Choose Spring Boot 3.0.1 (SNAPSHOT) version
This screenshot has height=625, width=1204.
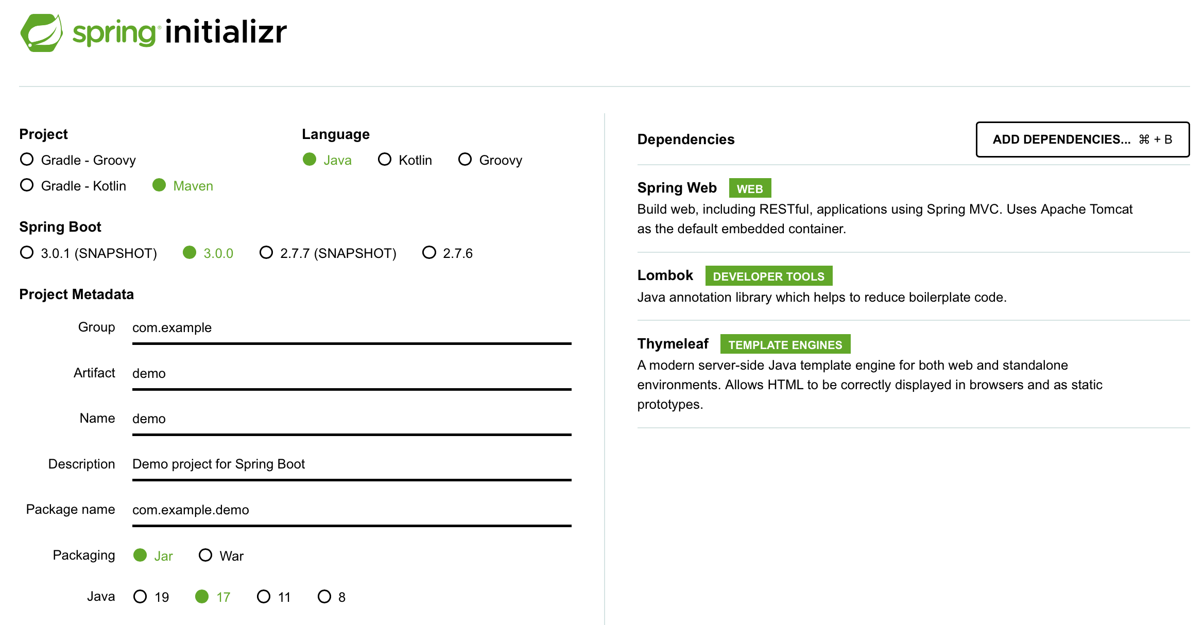[x=27, y=253]
